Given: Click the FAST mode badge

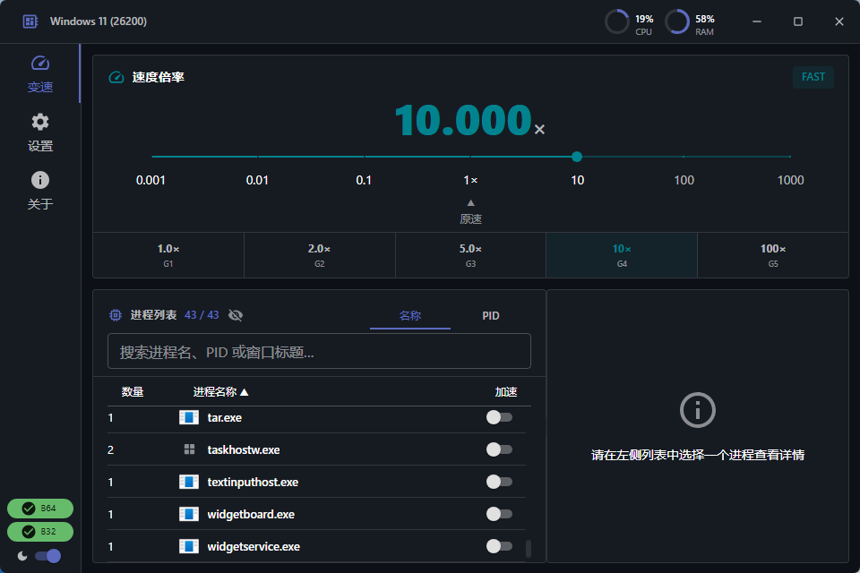Looking at the screenshot, I should pyautogui.click(x=813, y=77).
